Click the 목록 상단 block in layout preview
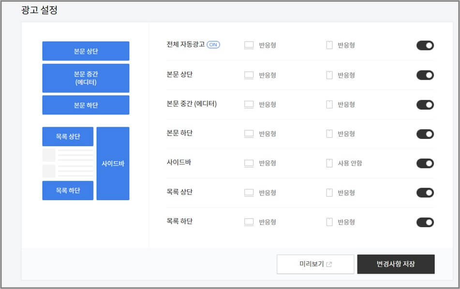The height and width of the screenshot is (289, 460). point(68,137)
